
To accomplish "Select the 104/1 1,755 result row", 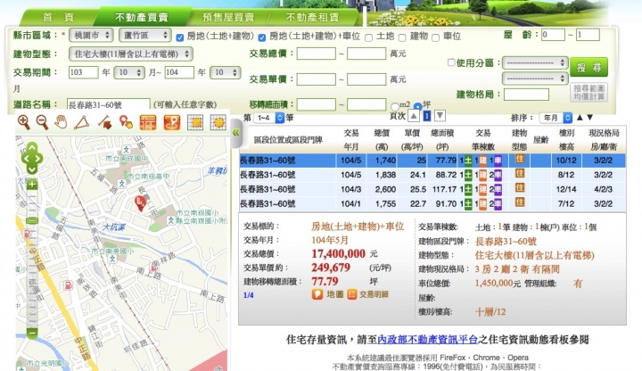I will point(432,203).
